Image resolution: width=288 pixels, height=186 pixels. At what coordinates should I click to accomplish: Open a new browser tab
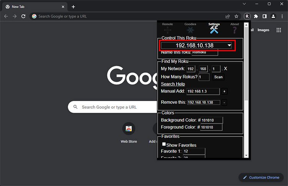(73, 7)
